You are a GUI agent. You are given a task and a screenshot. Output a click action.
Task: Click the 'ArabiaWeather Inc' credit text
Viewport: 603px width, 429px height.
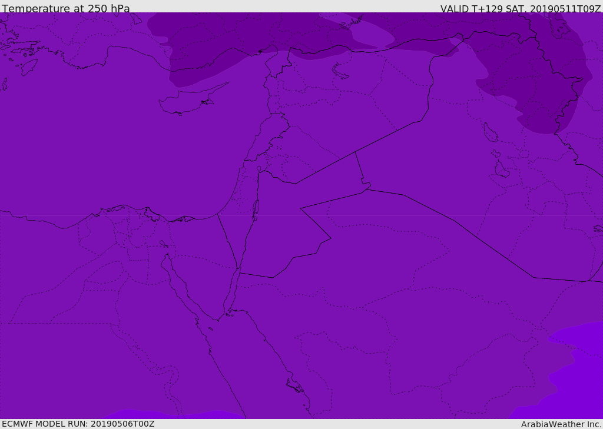(x=561, y=424)
